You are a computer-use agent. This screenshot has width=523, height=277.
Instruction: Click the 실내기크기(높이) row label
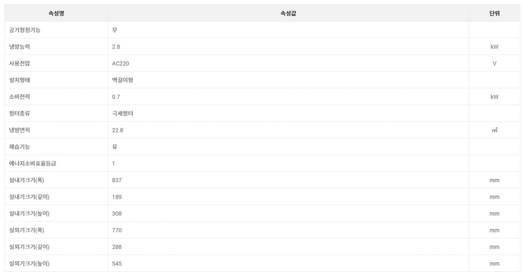(x=29, y=214)
